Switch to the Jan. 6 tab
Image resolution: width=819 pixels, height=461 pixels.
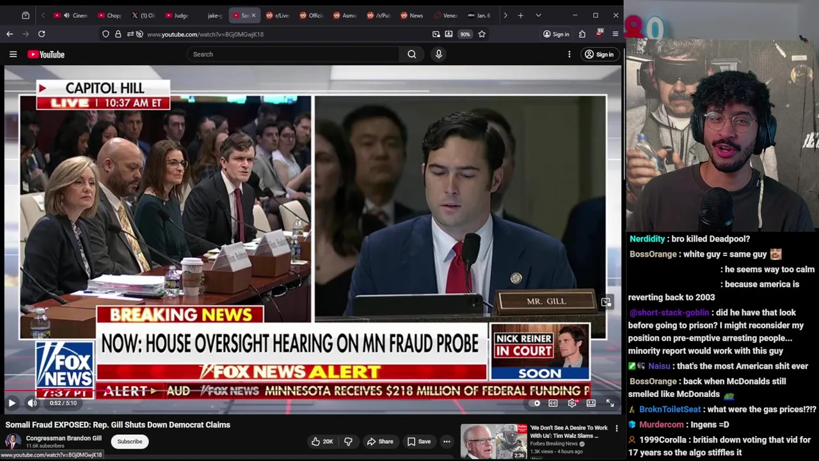pyautogui.click(x=479, y=15)
